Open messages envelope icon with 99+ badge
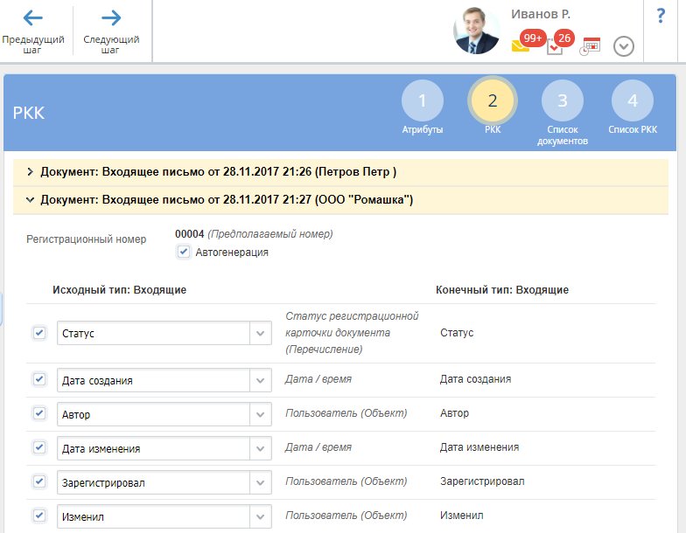The image size is (686, 533). [521, 45]
